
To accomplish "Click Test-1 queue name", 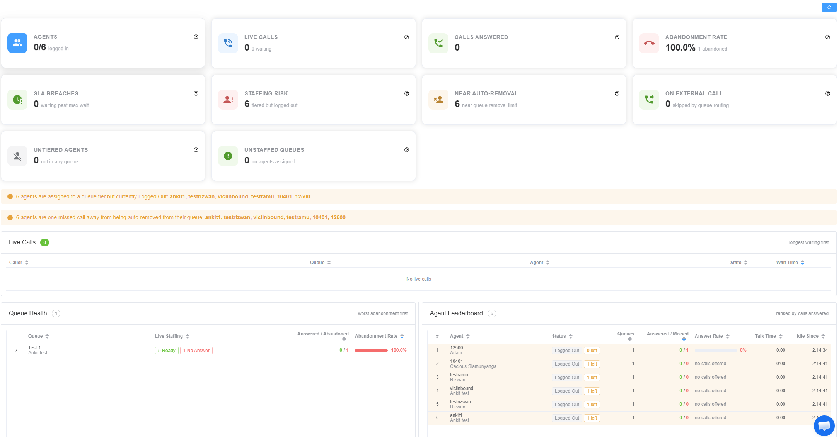I will 34,348.
